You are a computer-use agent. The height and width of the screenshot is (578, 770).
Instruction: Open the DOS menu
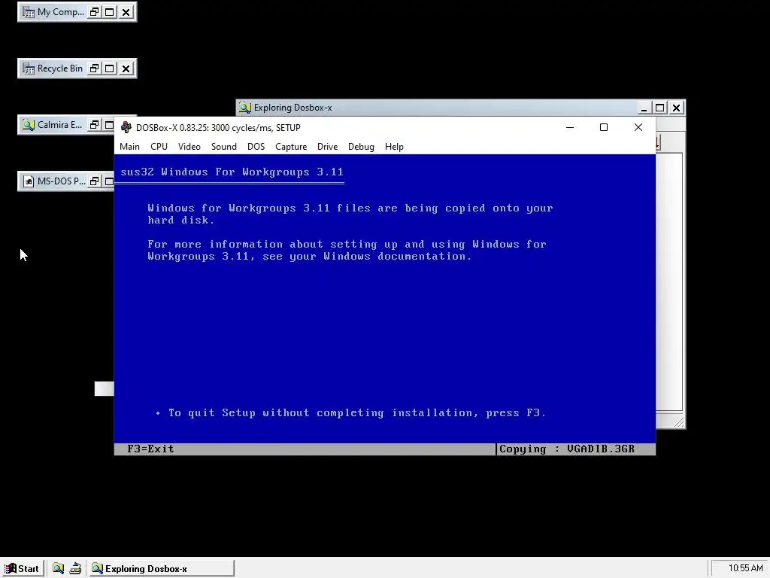tap(256, 147)
